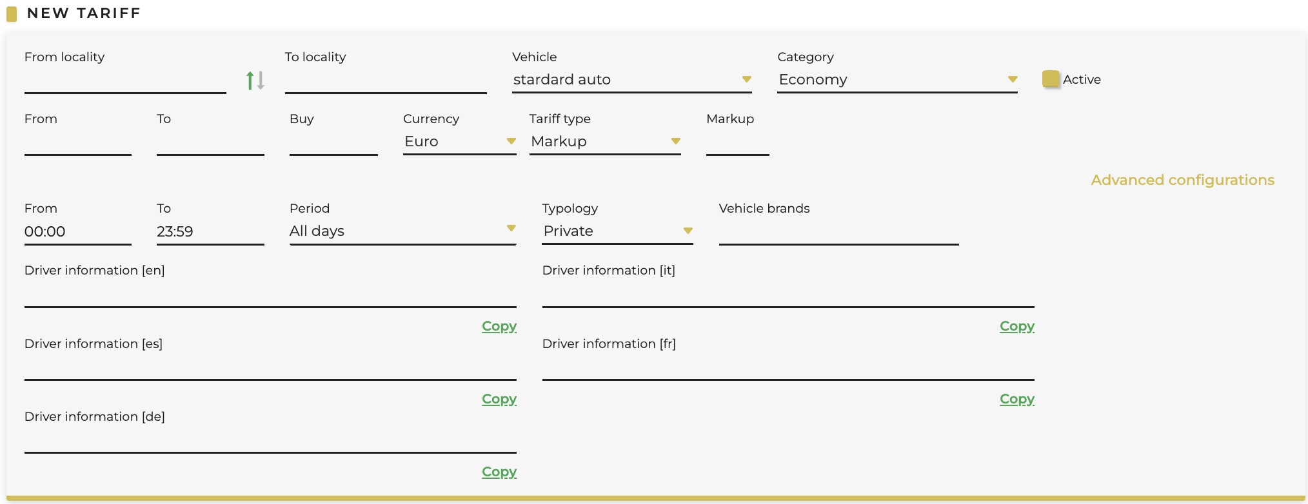The width and height of the screenshot is (1308, 504).
Task: Click the Markup value field
Action: pos(737,142)
